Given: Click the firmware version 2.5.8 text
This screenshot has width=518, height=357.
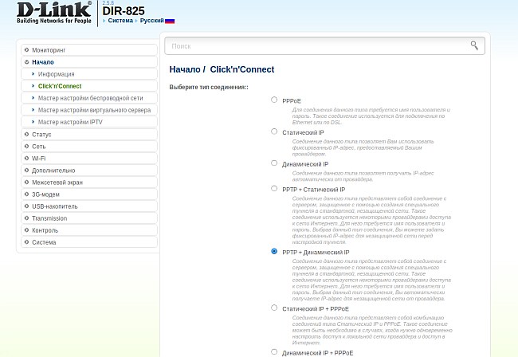Looking at the screenshot, I should (x=108, y=2).
